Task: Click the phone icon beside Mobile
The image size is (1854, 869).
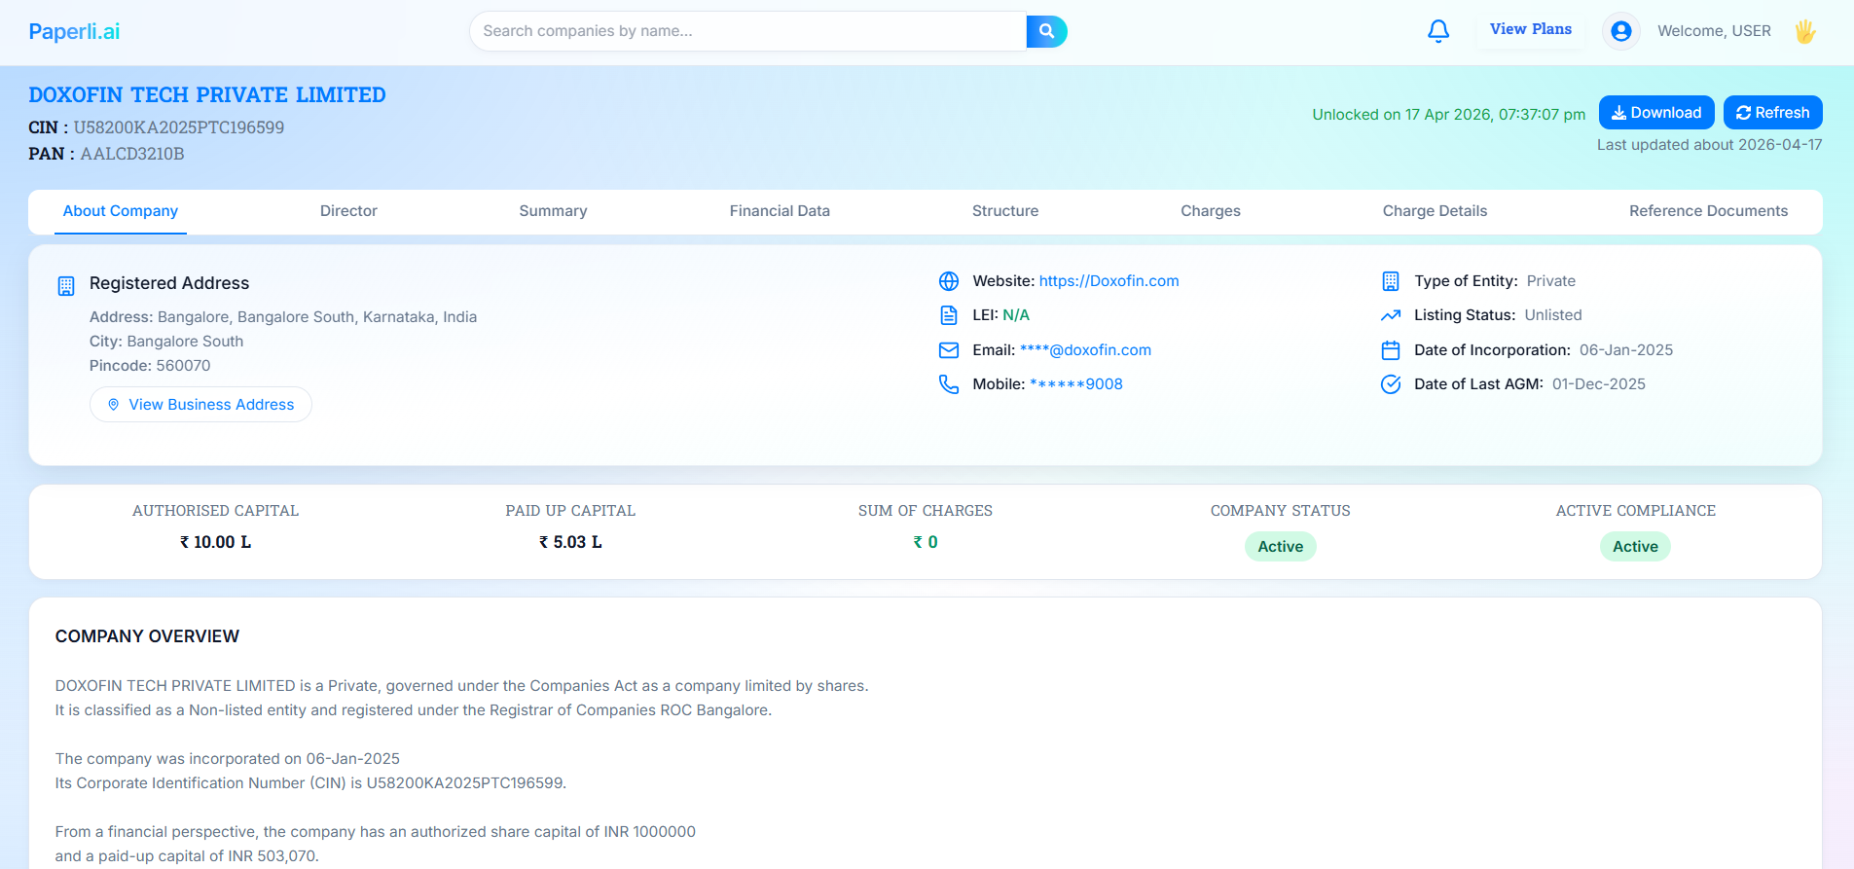Action: tap(949, 384)
